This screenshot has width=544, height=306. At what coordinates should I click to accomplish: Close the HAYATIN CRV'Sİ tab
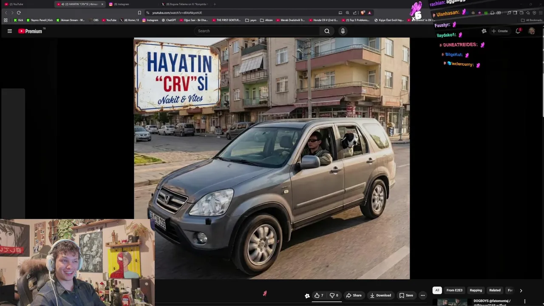(x=102, y=4)
